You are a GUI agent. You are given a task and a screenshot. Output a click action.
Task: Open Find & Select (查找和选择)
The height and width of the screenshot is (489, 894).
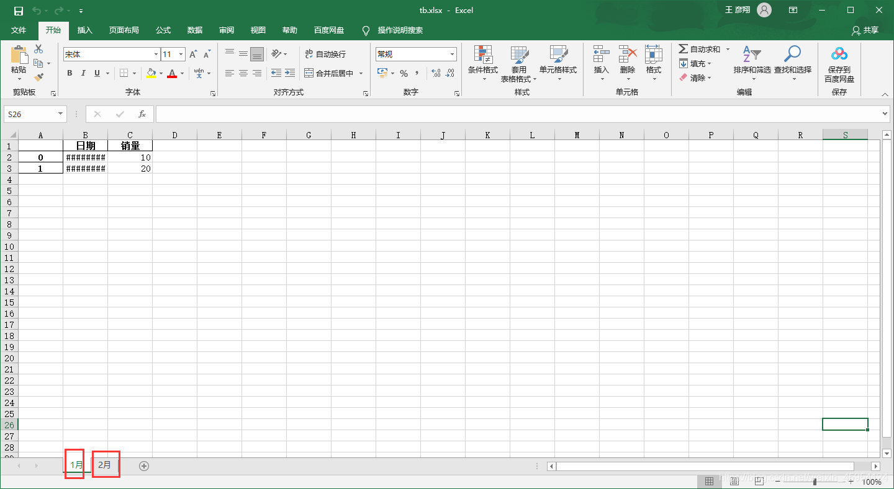(x=793, y=63)
